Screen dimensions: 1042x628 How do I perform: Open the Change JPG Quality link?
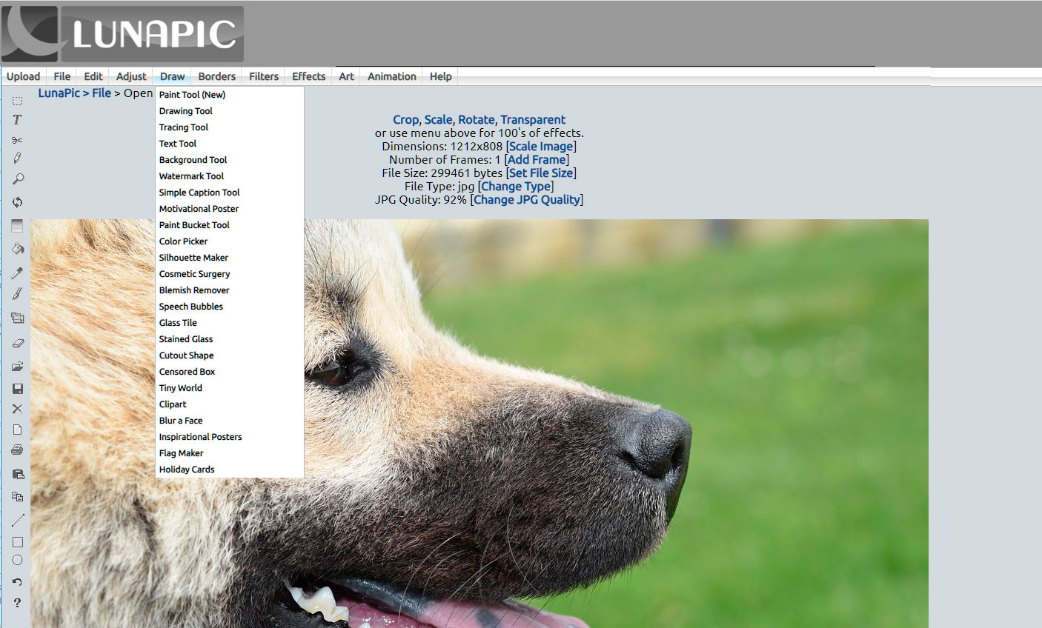click(x=526, y=200)
